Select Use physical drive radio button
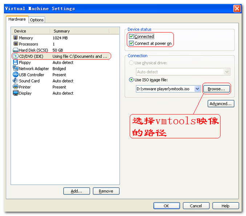Screen dimensions: 246x216 [x=131, y=63]
